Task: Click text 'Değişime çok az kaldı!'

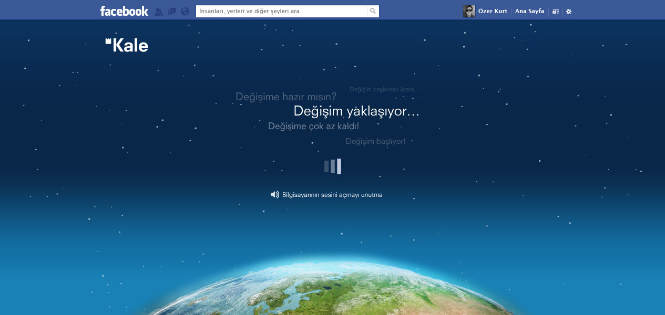Action: point(314,126)
